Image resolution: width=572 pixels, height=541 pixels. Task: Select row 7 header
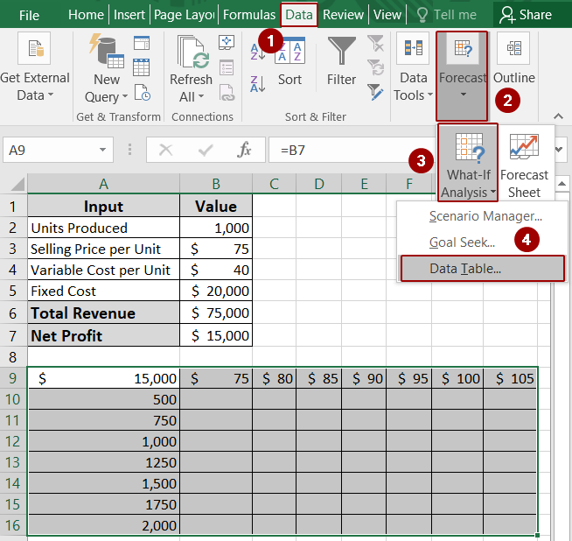point(13,335)
